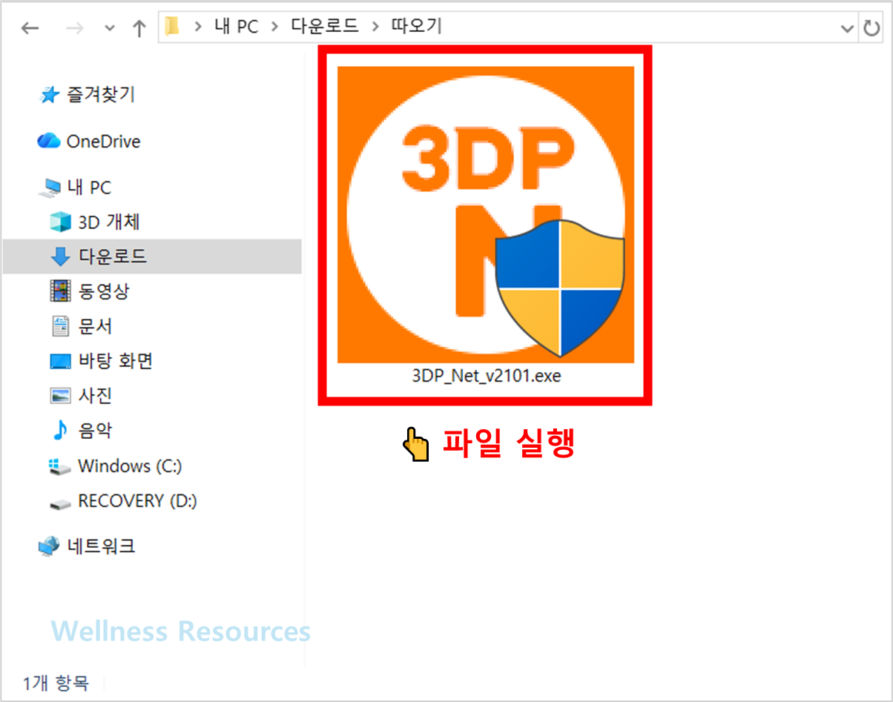The height and width of the screenshot is (702, 893).
Task: Click the 문서 document icon
Action: 59,326
